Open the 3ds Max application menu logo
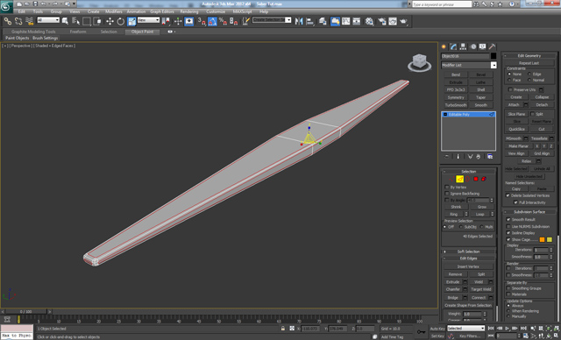The height and width of the screenshot is (340, 561). pyautogui.click(x=6, y=6)
